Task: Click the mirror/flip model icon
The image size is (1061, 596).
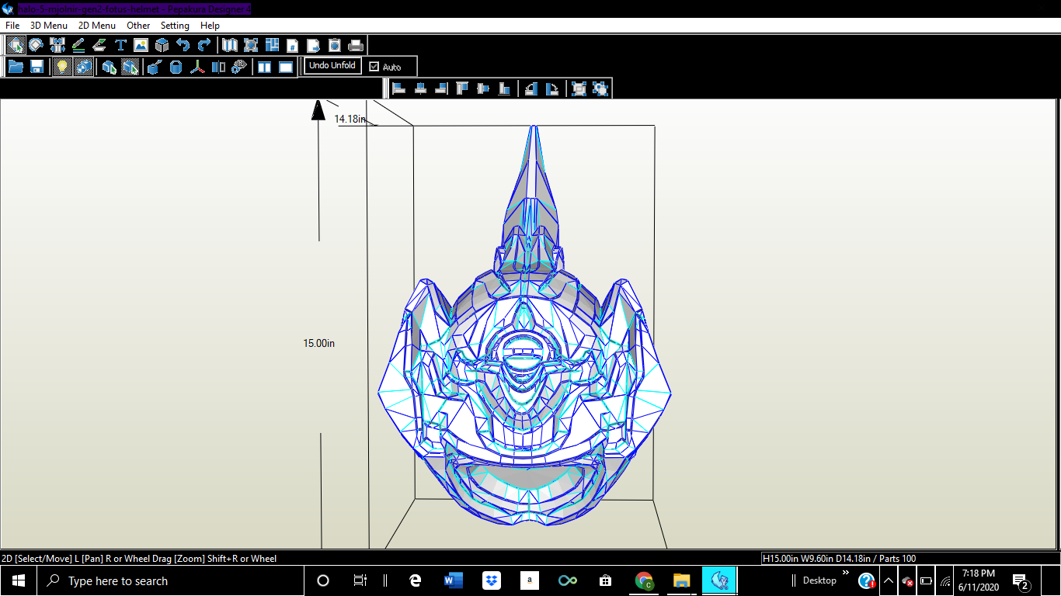Action: pos(218,67)
